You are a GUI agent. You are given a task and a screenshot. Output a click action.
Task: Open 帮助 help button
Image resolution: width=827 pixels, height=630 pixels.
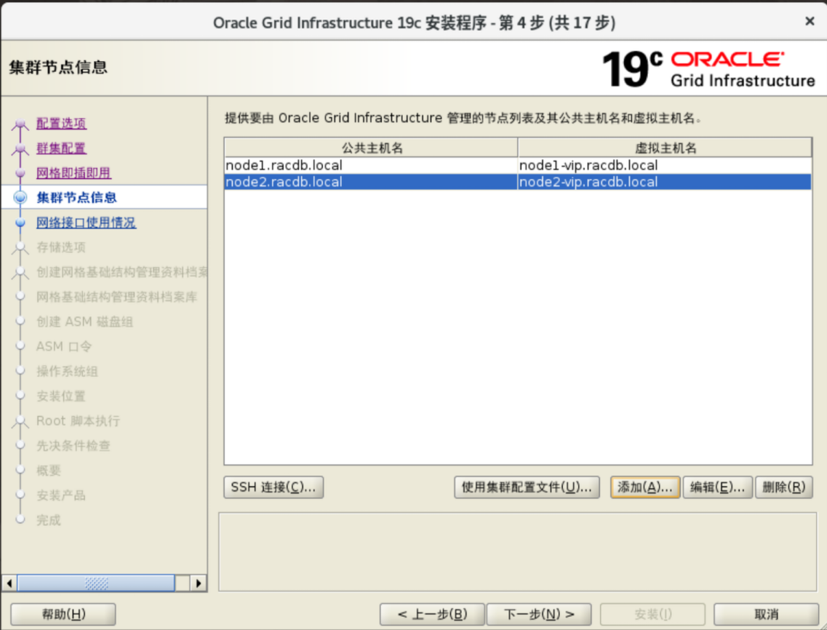click(63, 615)
